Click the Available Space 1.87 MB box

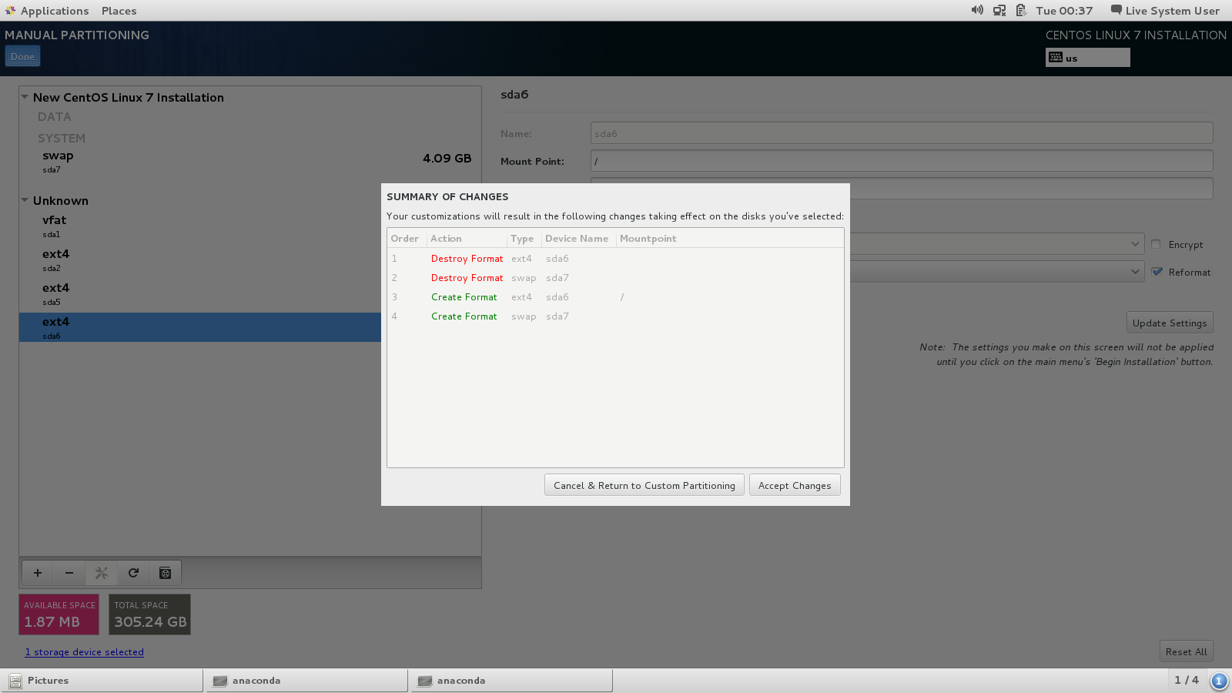point(59,614)
